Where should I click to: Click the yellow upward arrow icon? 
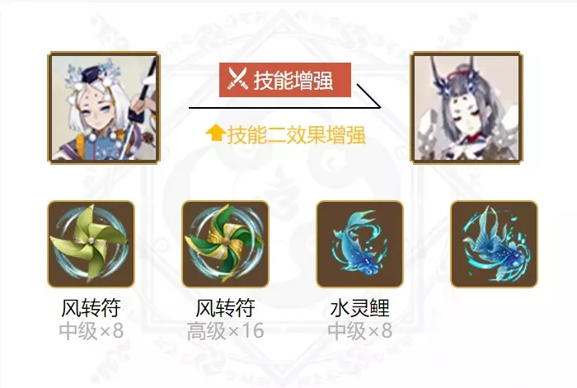point(215,133)
